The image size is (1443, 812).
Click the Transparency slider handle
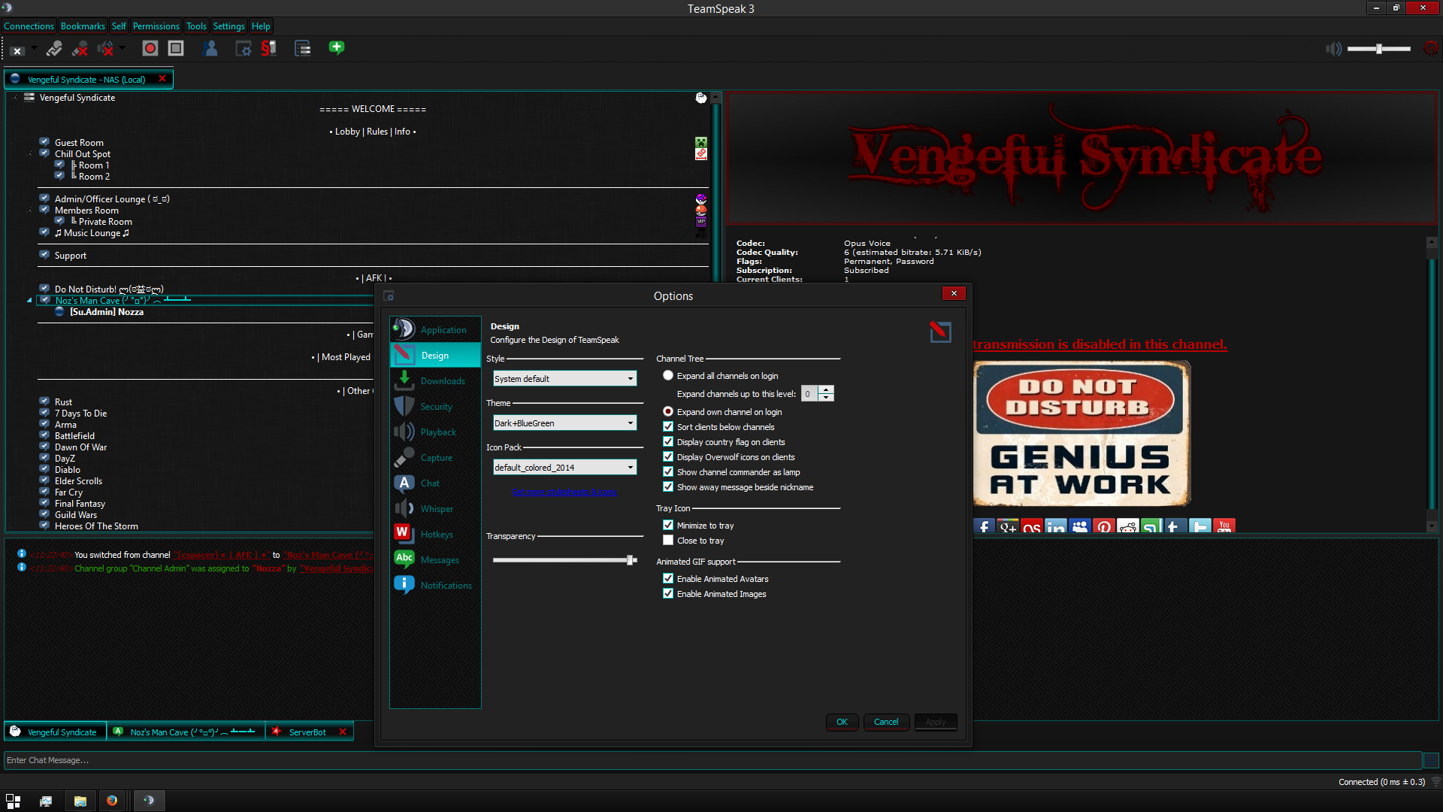[x=631, y=560]
